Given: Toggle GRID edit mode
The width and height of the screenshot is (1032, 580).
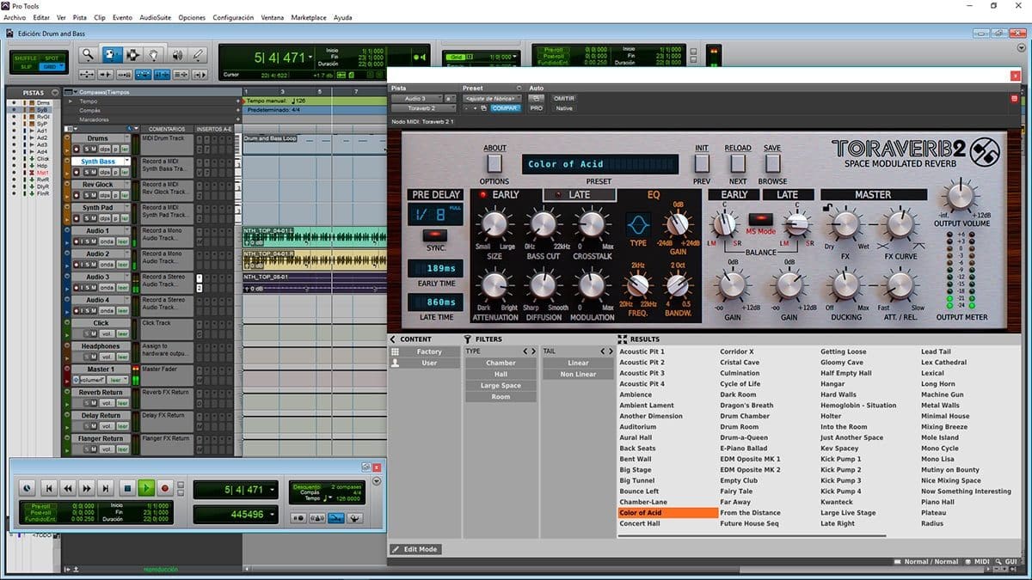Looking at the screenshot, I should click(51, 65).
